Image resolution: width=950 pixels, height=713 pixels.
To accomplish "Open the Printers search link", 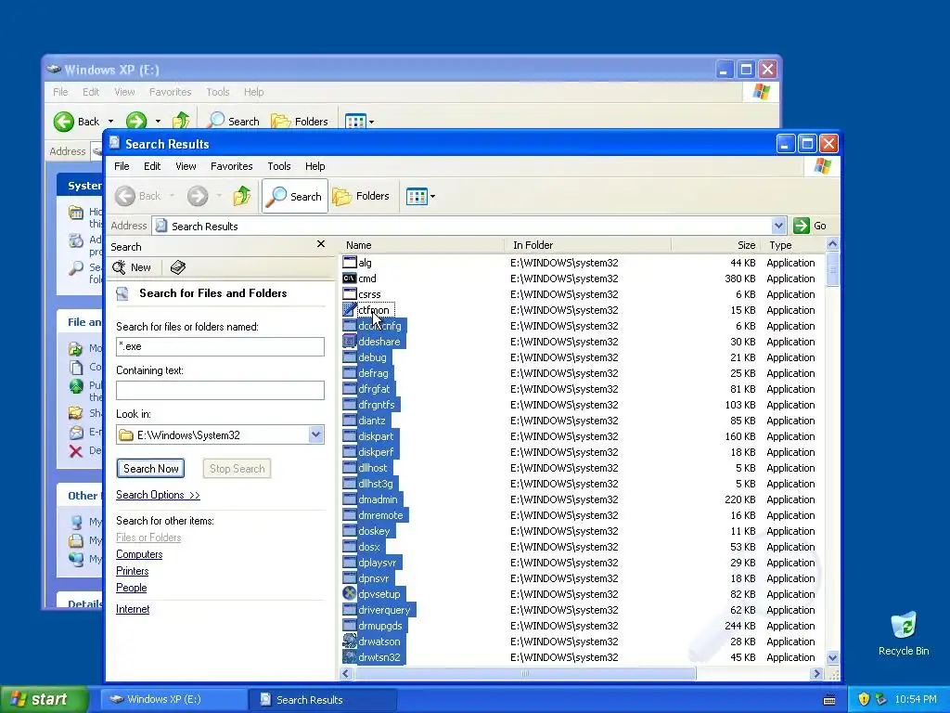I will coord(132,571).
